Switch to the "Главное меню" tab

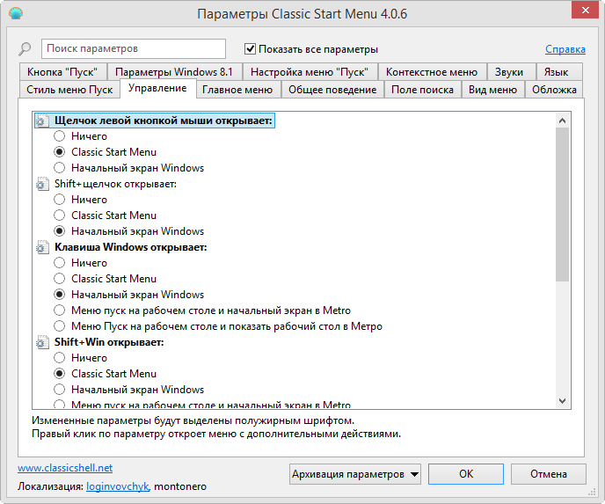(x=237, y=90)
